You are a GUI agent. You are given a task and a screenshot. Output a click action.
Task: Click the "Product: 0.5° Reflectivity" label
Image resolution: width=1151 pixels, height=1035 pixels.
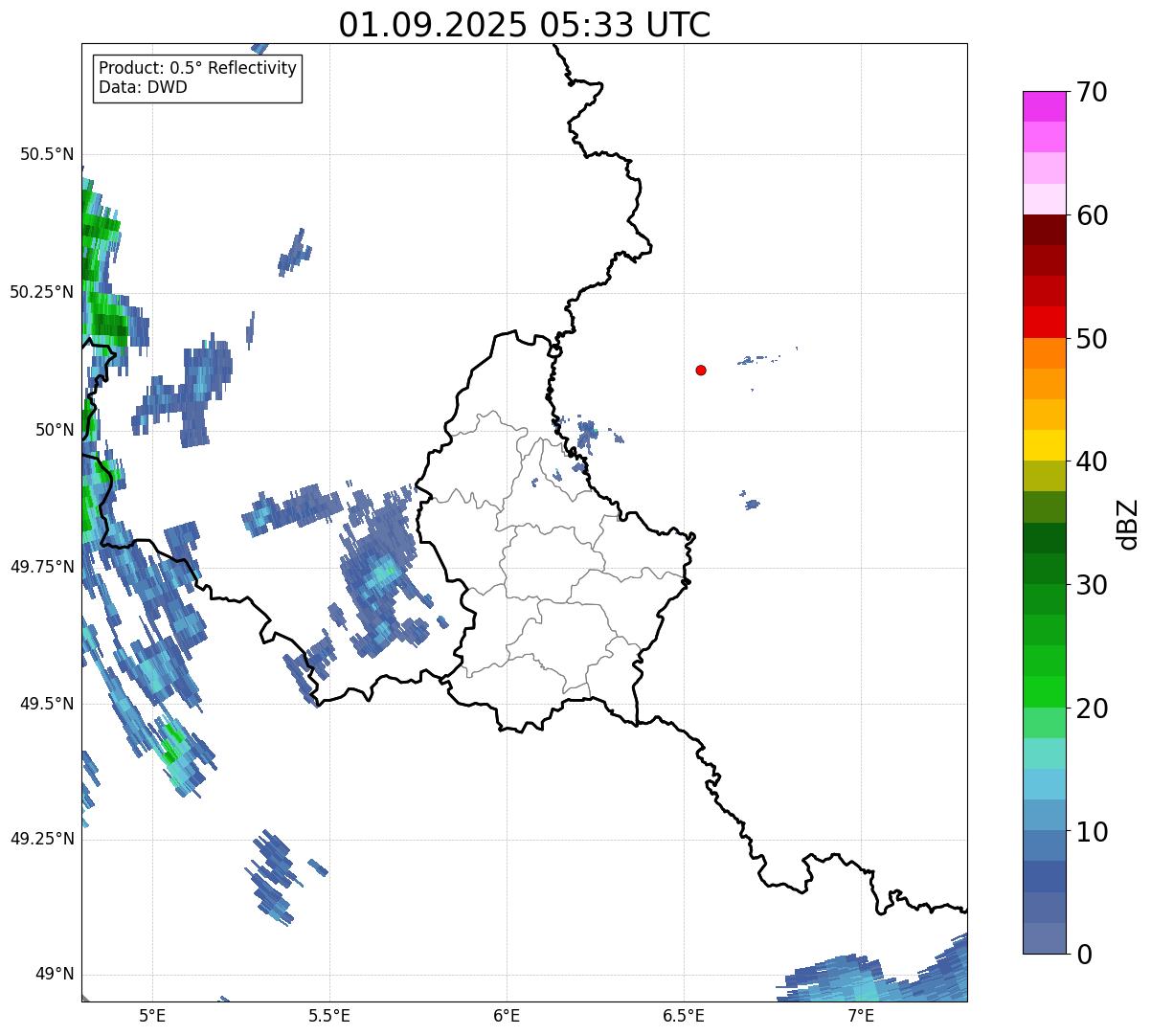(197, 69)
